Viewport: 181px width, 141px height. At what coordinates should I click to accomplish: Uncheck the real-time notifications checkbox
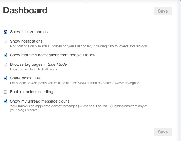tap(5, 55)
